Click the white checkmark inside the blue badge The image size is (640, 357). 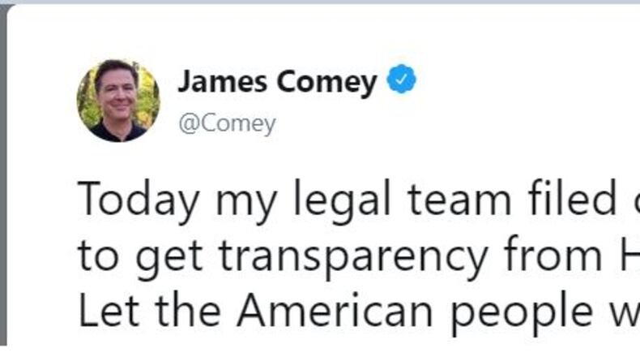401,79
